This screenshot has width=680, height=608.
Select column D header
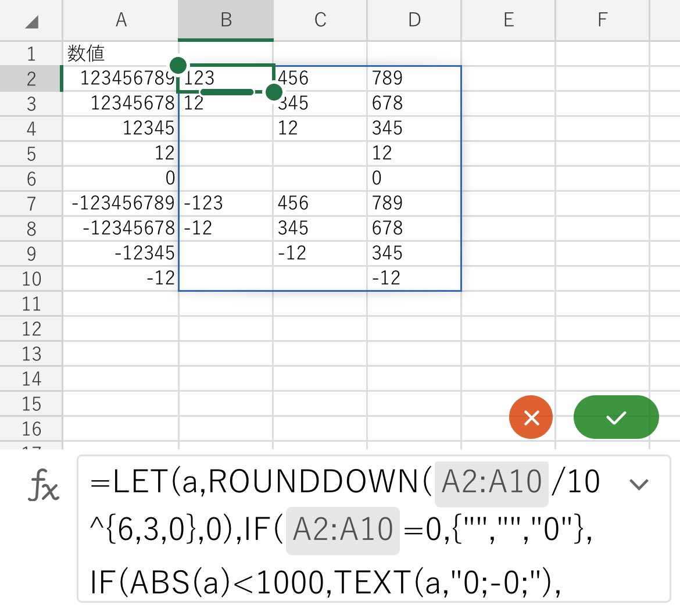point(414,20)
